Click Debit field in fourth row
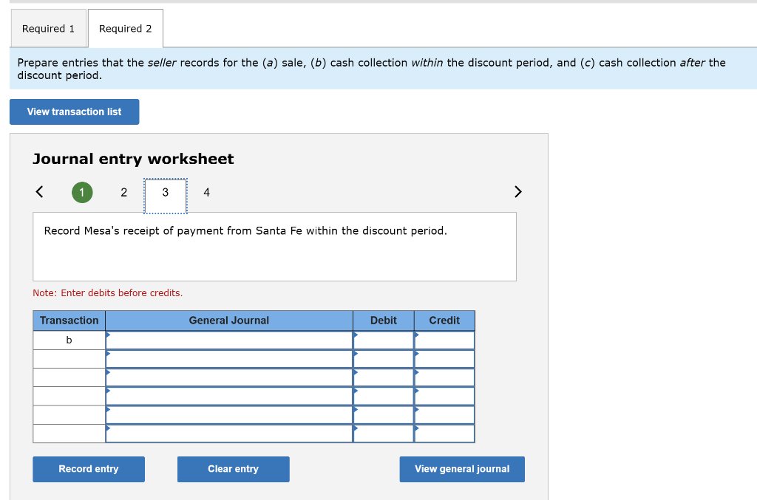 click(x=384, y=397)
